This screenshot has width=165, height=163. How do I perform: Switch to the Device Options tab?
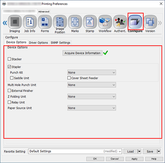coord(16,42)
